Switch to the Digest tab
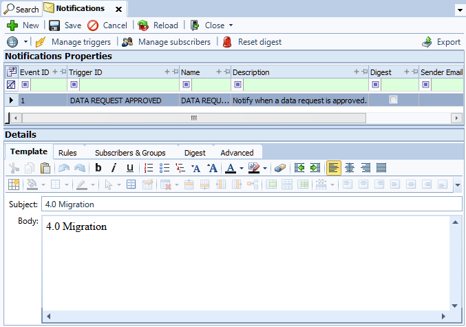The width and height of the screenshot is (466, 327). [195, 153]
